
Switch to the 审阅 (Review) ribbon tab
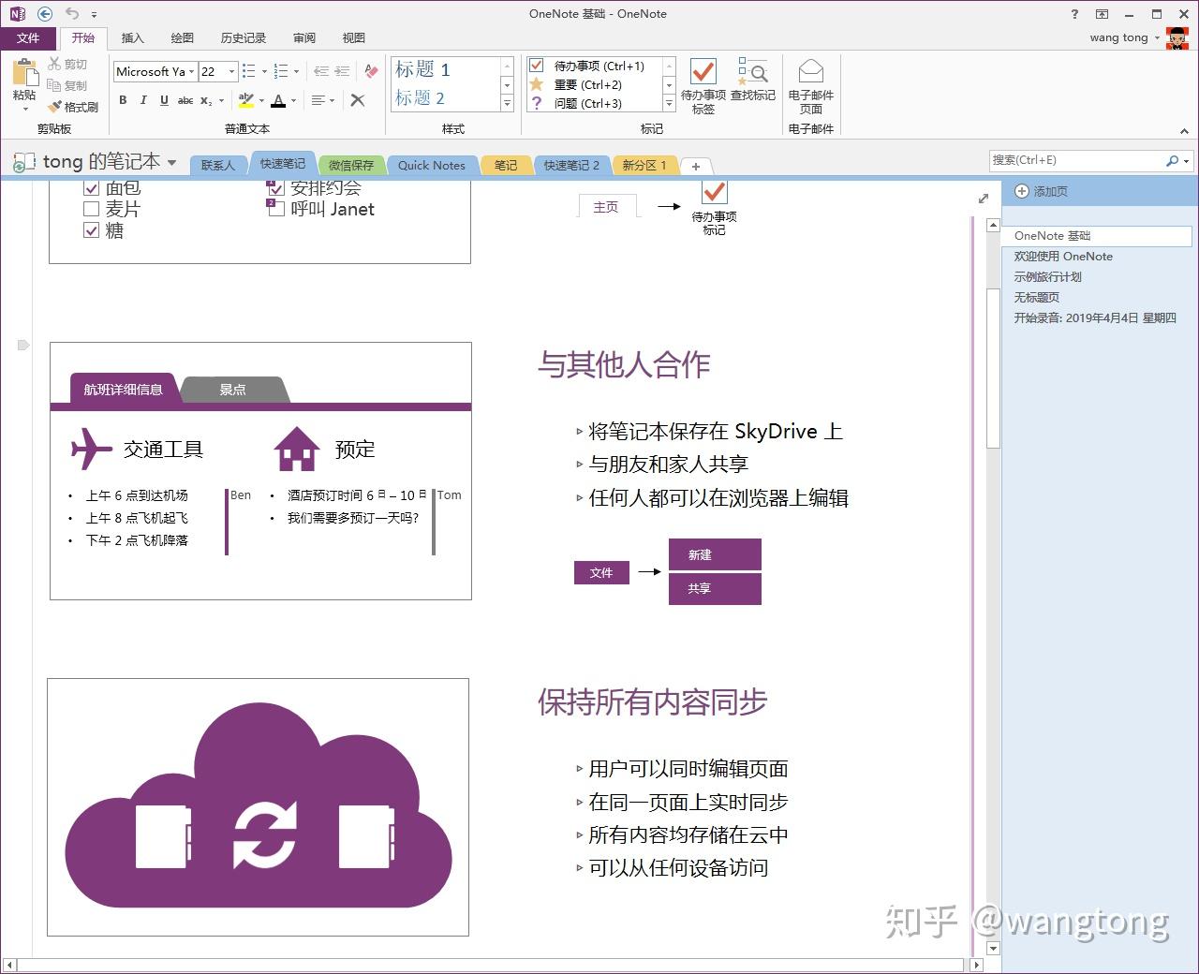(x=304, y=37)
